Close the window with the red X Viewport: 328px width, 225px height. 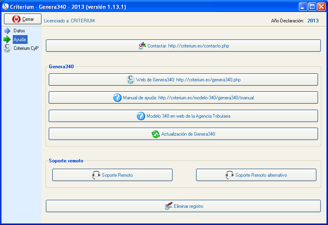coord(321,7)
